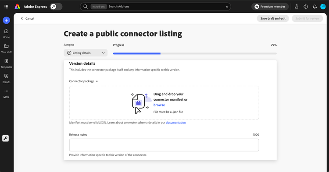Remove the In:Add-ons search filter chip
The image size is (329, 172).
coord(99,7)
